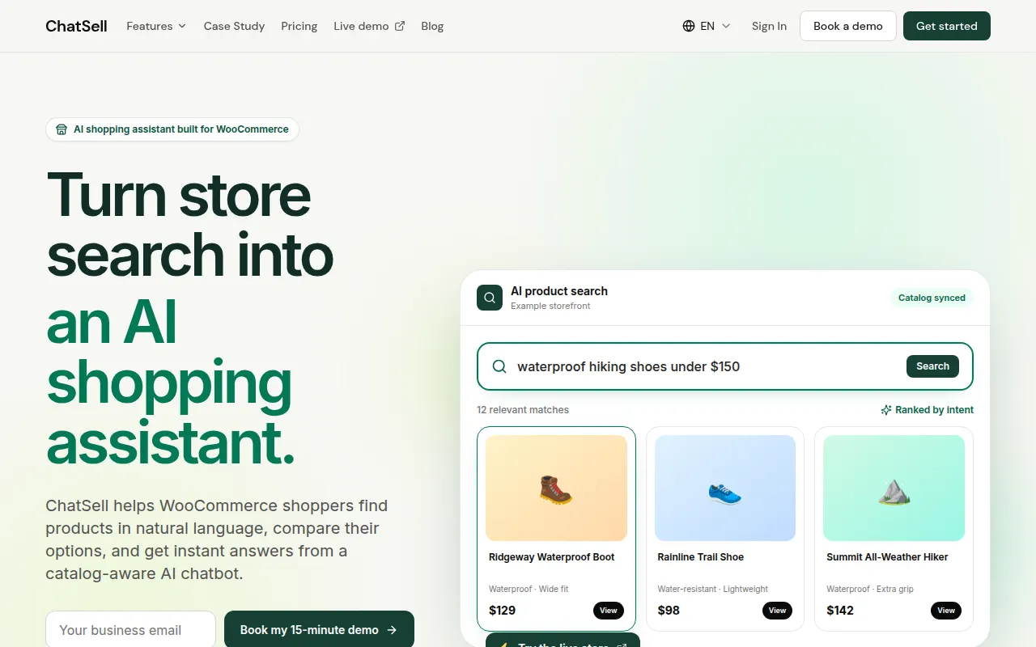Click the Search button in demo
This screenshot has height=647, width=1036.
point(932,366)
